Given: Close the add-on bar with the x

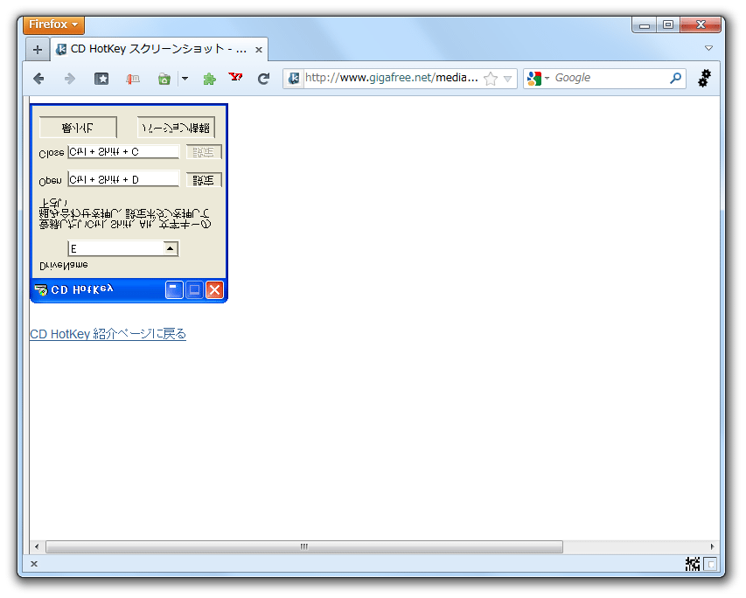Looking at the screenshot, I should coord(34,564).
